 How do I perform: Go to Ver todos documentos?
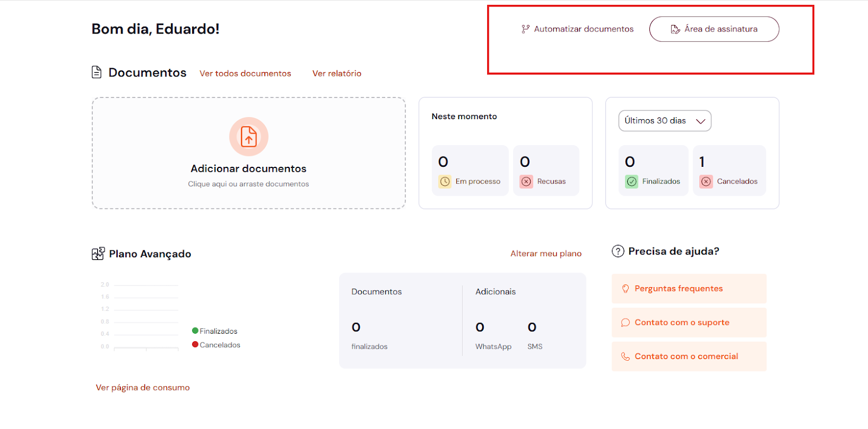245,74
